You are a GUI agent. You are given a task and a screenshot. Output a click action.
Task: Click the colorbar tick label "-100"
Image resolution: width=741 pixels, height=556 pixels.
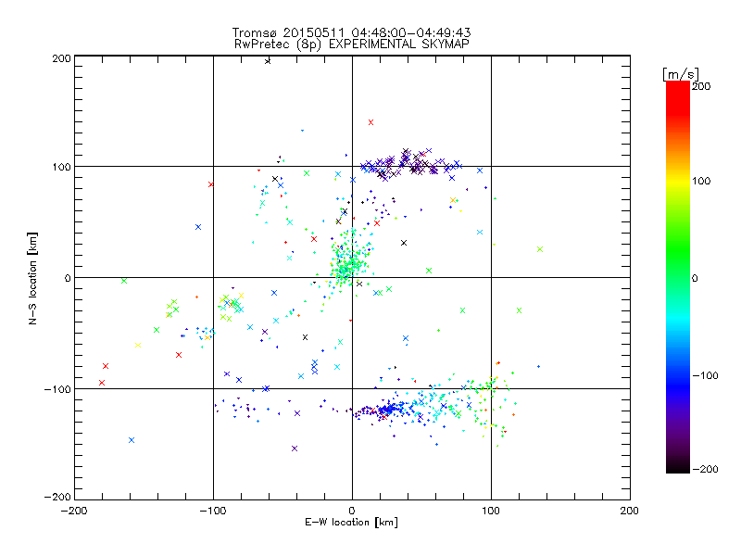point(705,375)
